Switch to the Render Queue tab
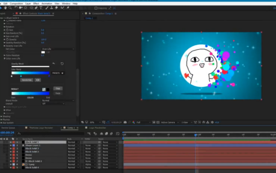 point(8,128)
